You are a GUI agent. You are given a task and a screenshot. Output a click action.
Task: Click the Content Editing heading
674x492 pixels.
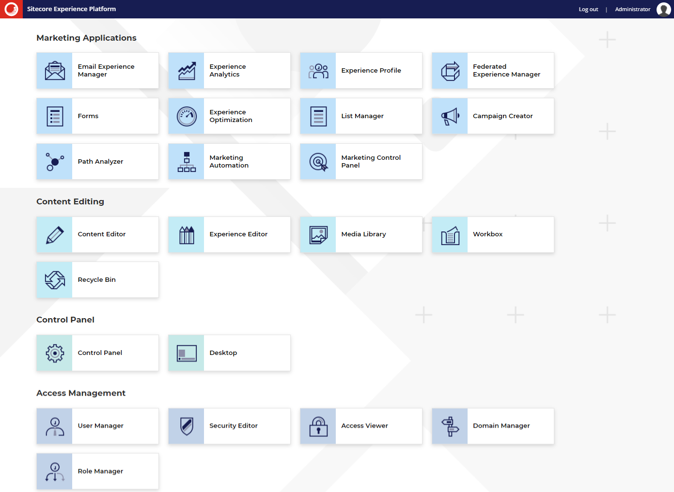[x=70, y=201]
